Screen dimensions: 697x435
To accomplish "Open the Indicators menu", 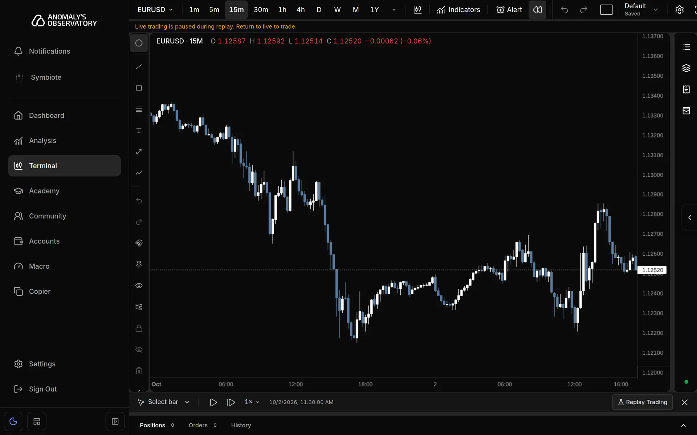I will [x=458, y=10].
